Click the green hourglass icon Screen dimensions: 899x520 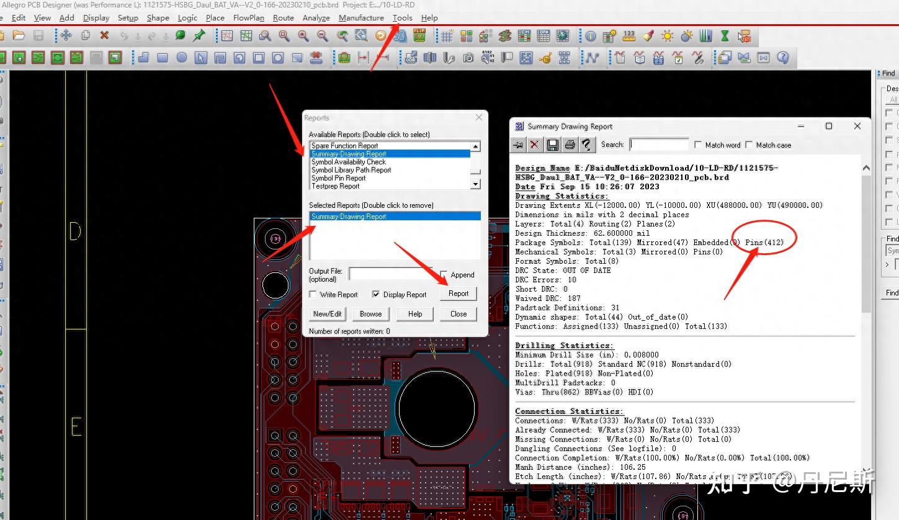(x=725, y=36)
